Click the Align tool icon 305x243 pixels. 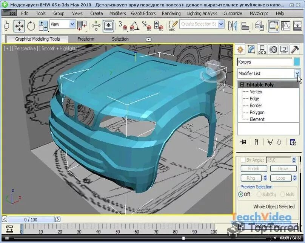pyautogui.click(x=245, y=26)
